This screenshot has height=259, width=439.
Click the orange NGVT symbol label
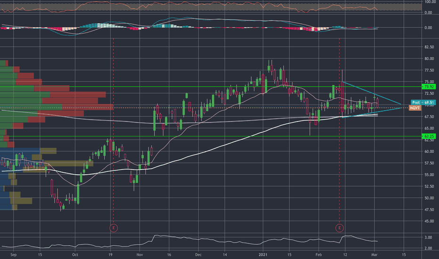coord(415,108)
